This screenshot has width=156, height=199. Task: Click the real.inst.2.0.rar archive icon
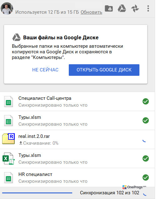tap(8, 138)
